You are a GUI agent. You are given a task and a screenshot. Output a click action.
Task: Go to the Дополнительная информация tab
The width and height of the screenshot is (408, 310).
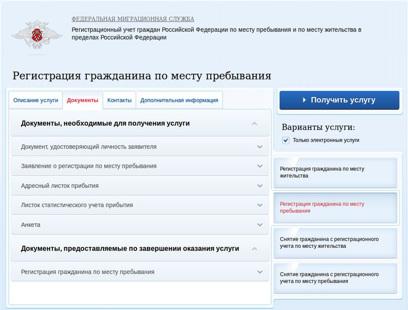(x=179, y=100)
